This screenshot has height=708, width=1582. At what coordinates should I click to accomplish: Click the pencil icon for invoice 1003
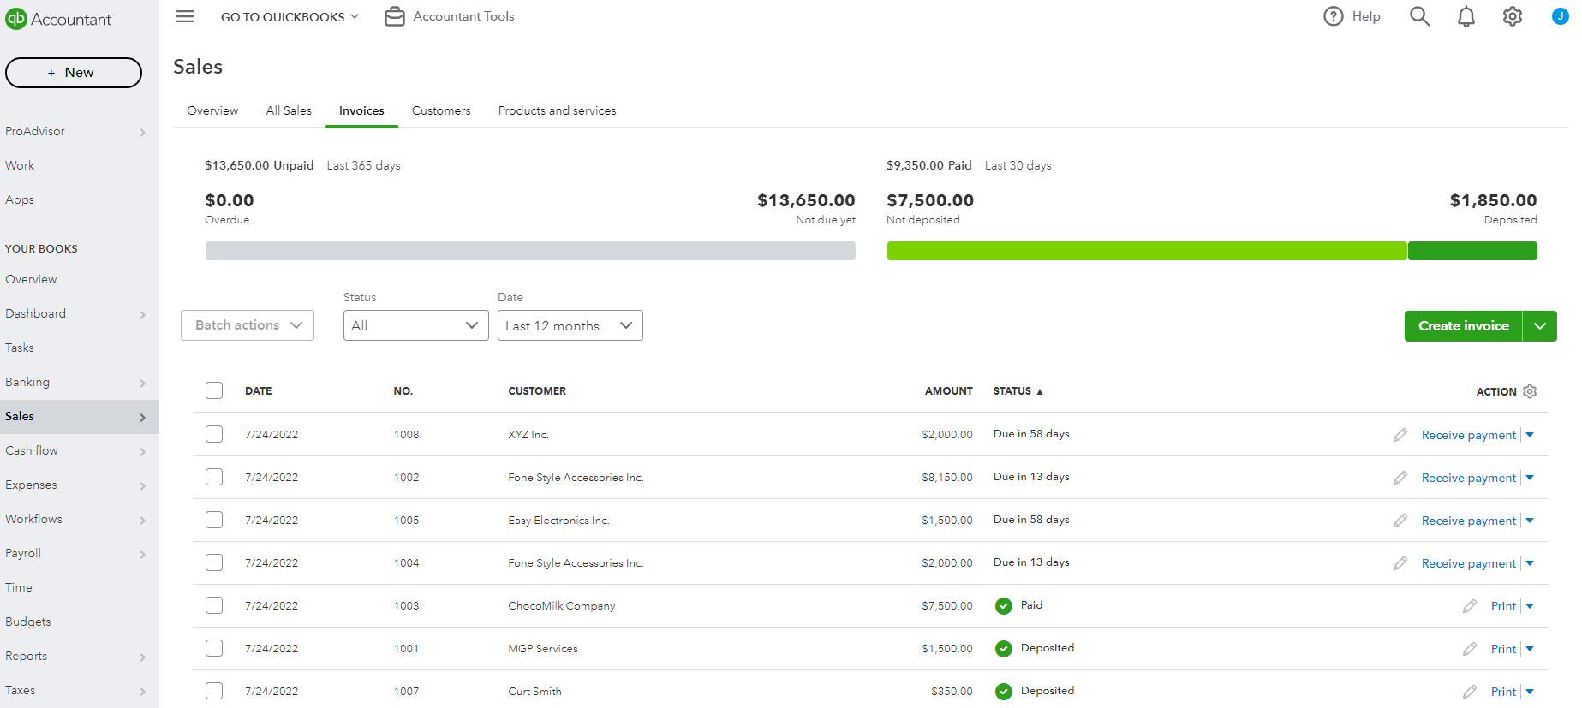1470,606
